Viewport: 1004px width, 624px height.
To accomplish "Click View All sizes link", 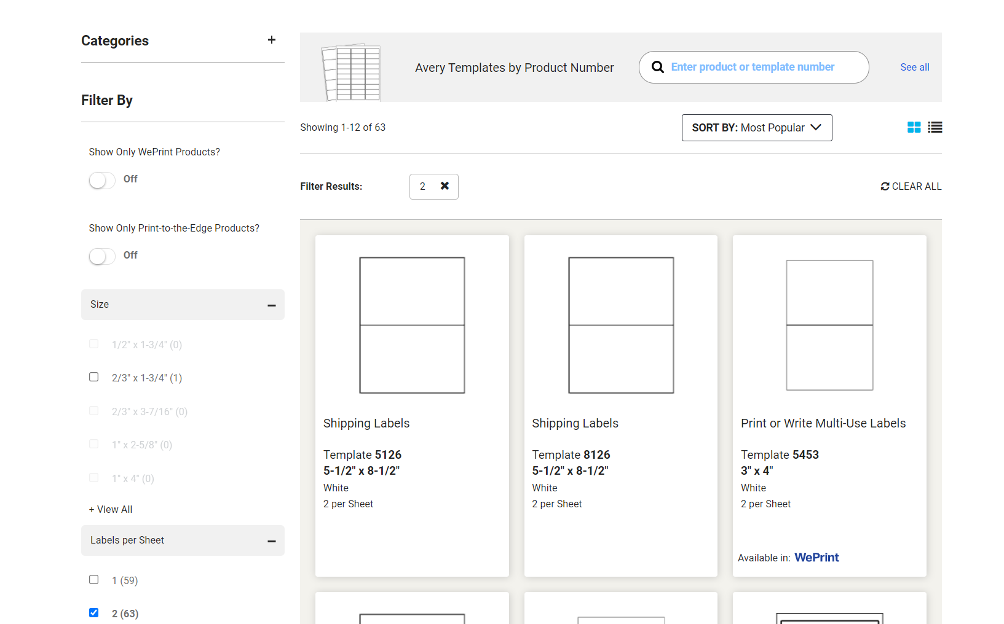I will (111, 509).
